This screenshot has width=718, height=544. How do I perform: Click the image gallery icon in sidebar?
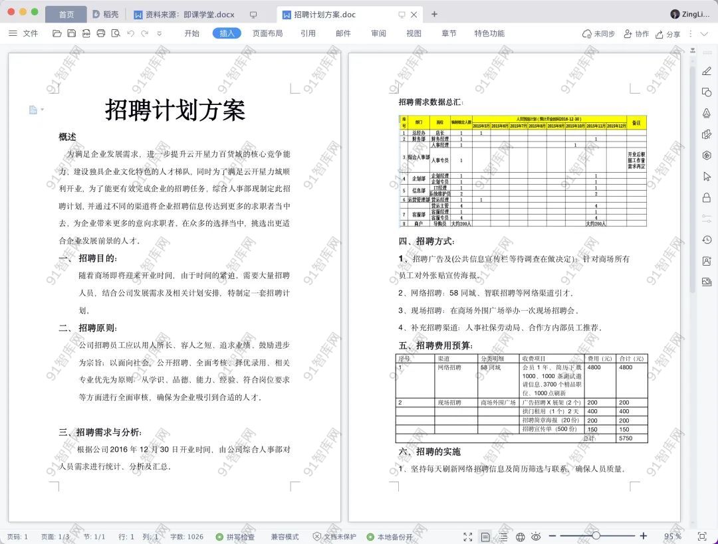point(707,282)
